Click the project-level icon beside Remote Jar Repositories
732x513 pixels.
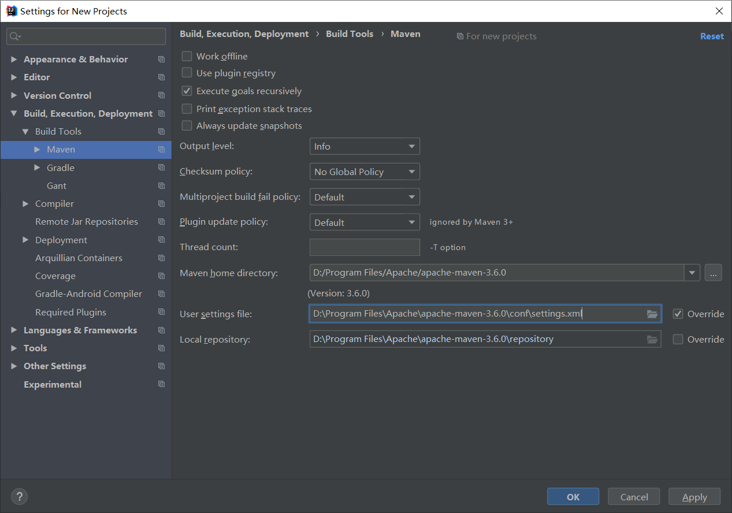(161, 222)
